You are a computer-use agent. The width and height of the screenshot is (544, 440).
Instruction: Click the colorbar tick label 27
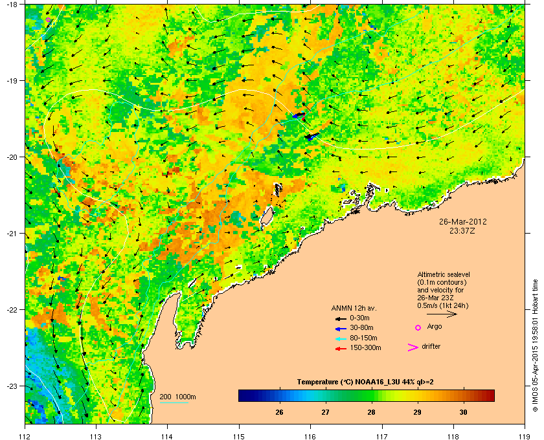point(325,413)
